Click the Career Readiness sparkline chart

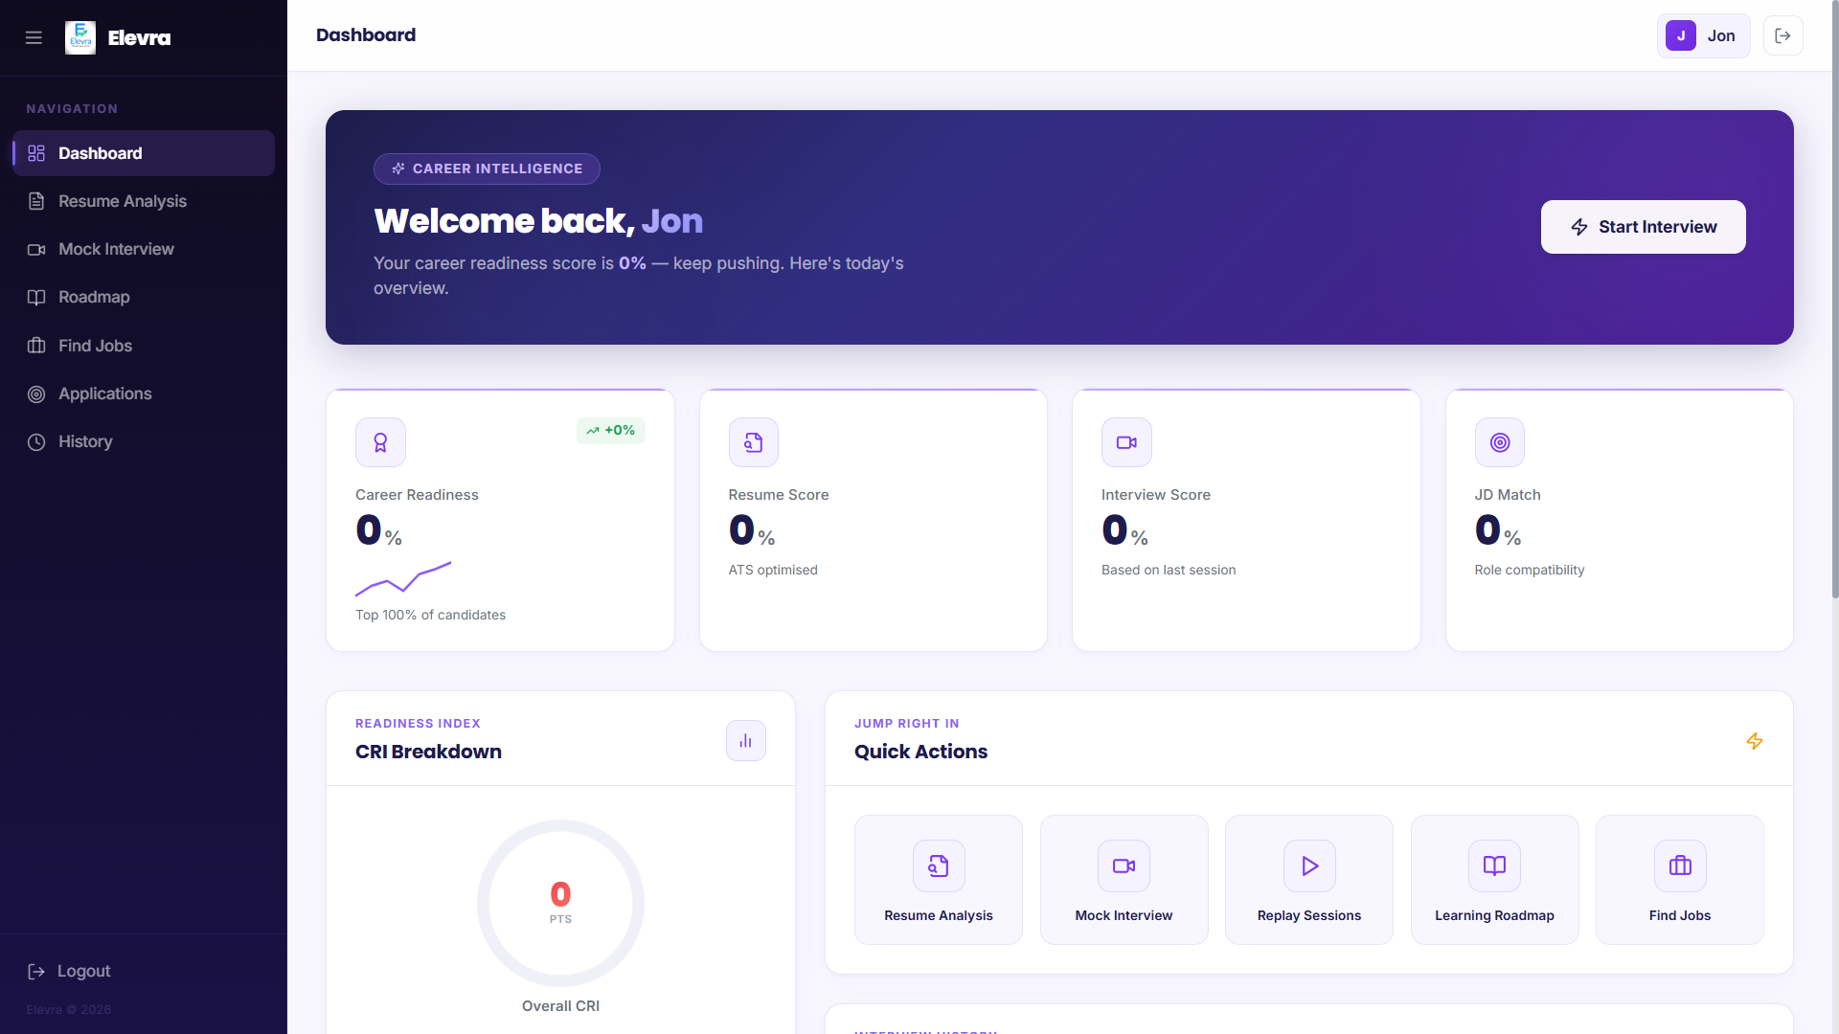coord(403,579)
